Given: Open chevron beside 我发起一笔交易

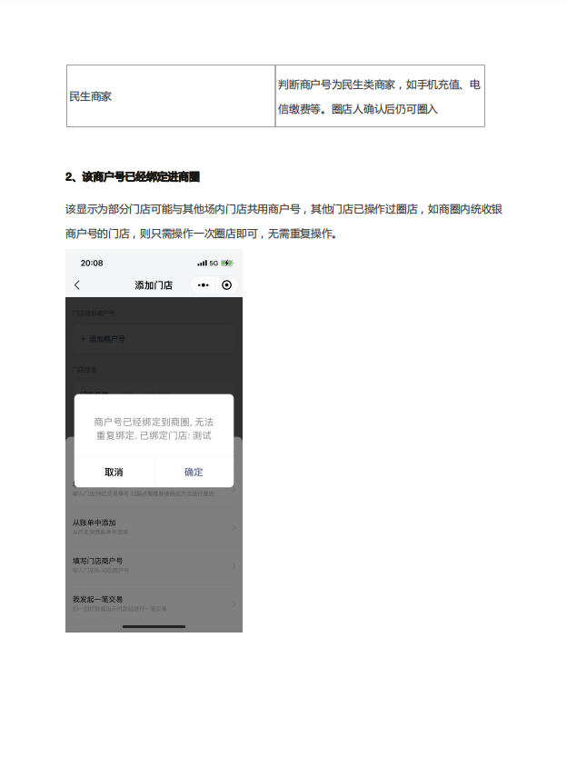Looking at the screenshot, I should click(x=234, y=604).
